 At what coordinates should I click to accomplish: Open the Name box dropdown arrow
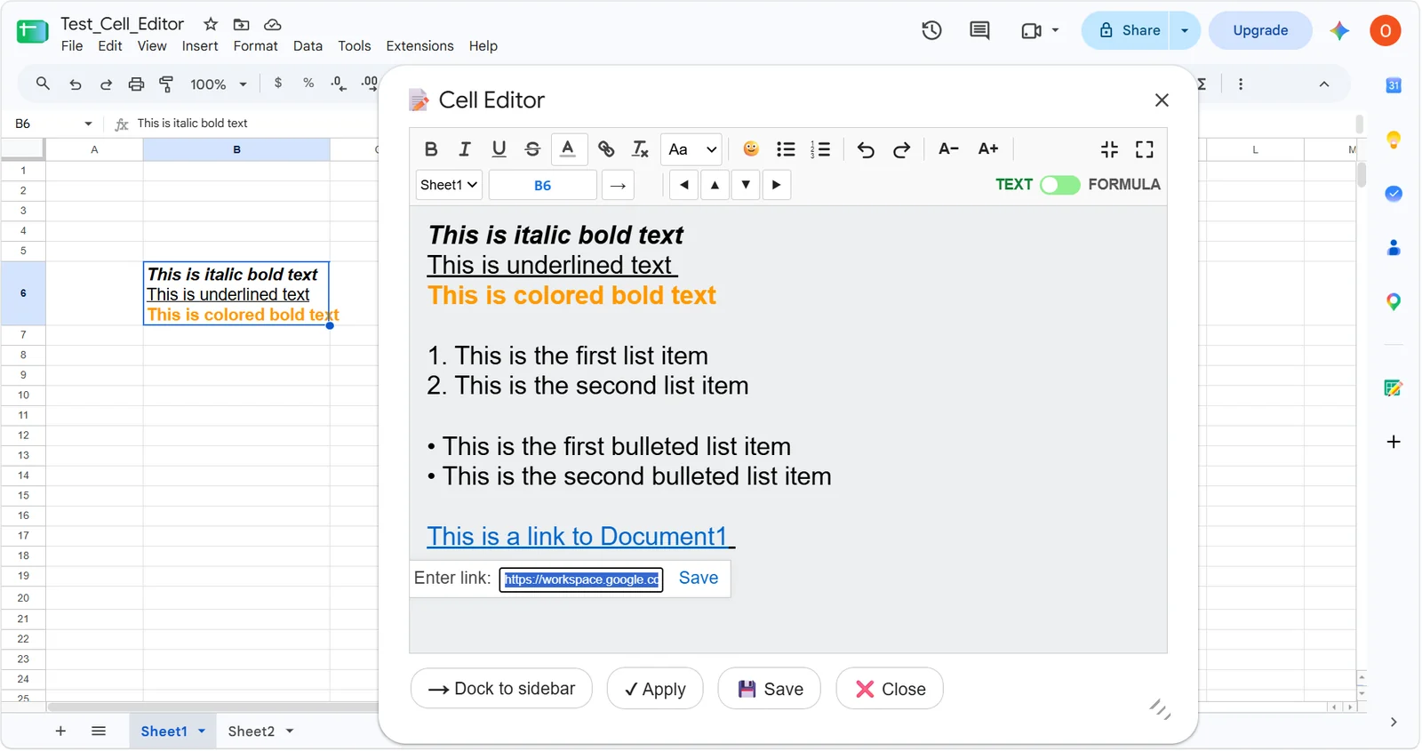click(x=88, y=124)
